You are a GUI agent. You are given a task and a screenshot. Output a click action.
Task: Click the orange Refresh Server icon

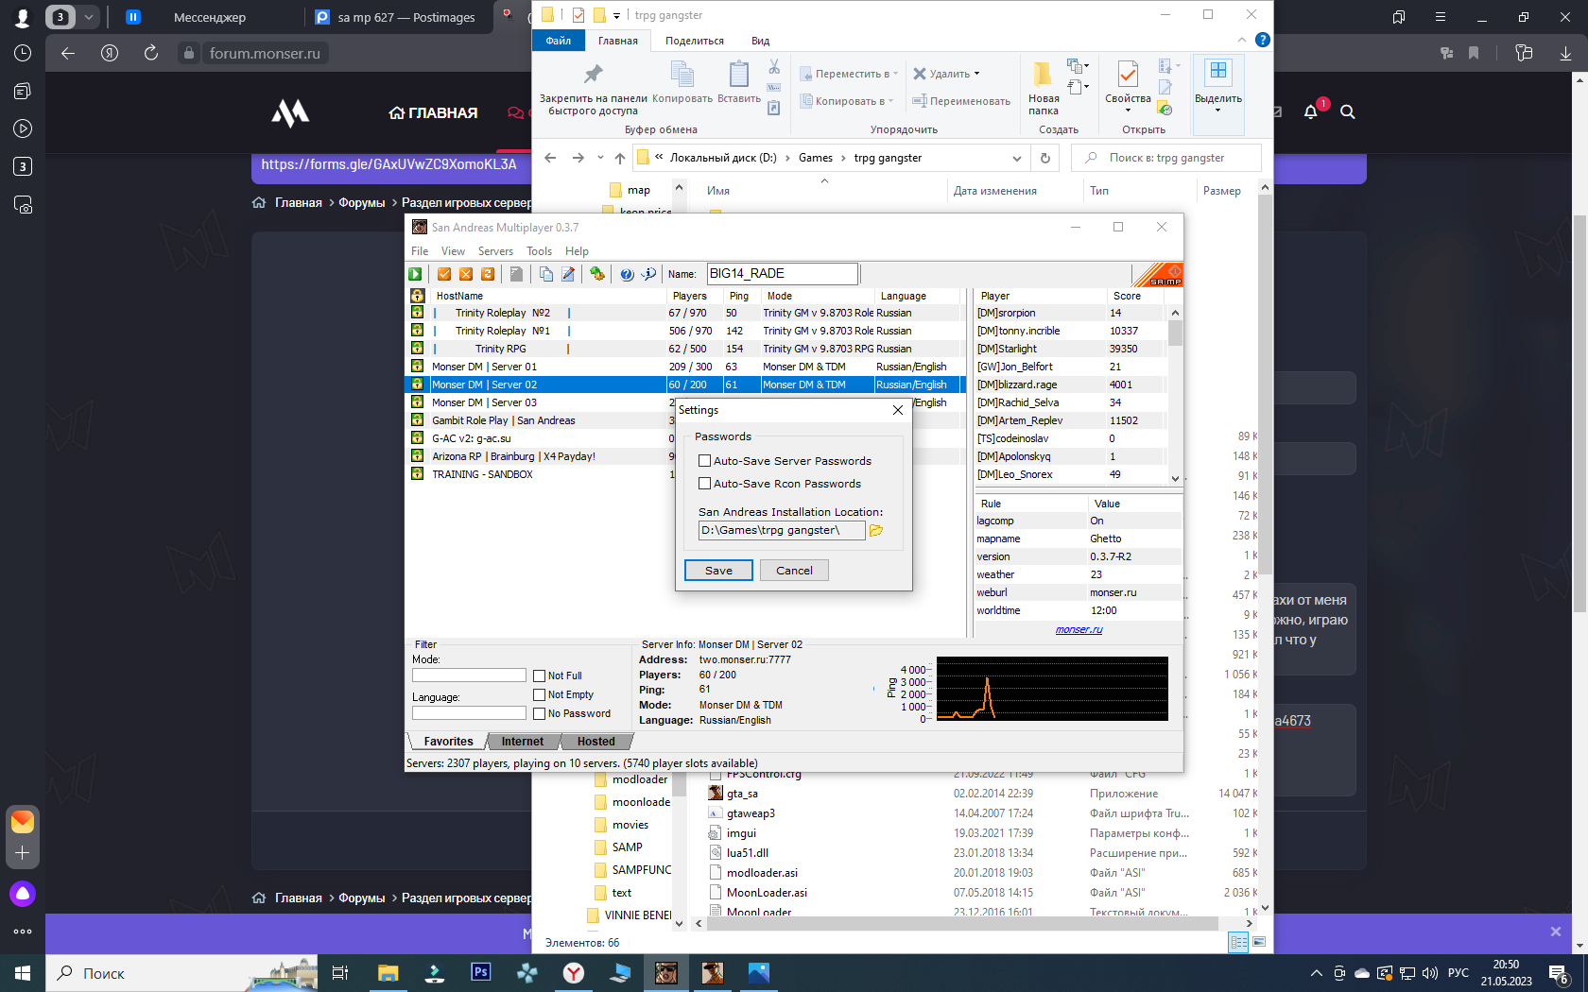488,274
